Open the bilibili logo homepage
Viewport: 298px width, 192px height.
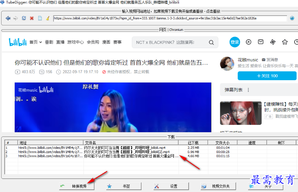point(18,42)
